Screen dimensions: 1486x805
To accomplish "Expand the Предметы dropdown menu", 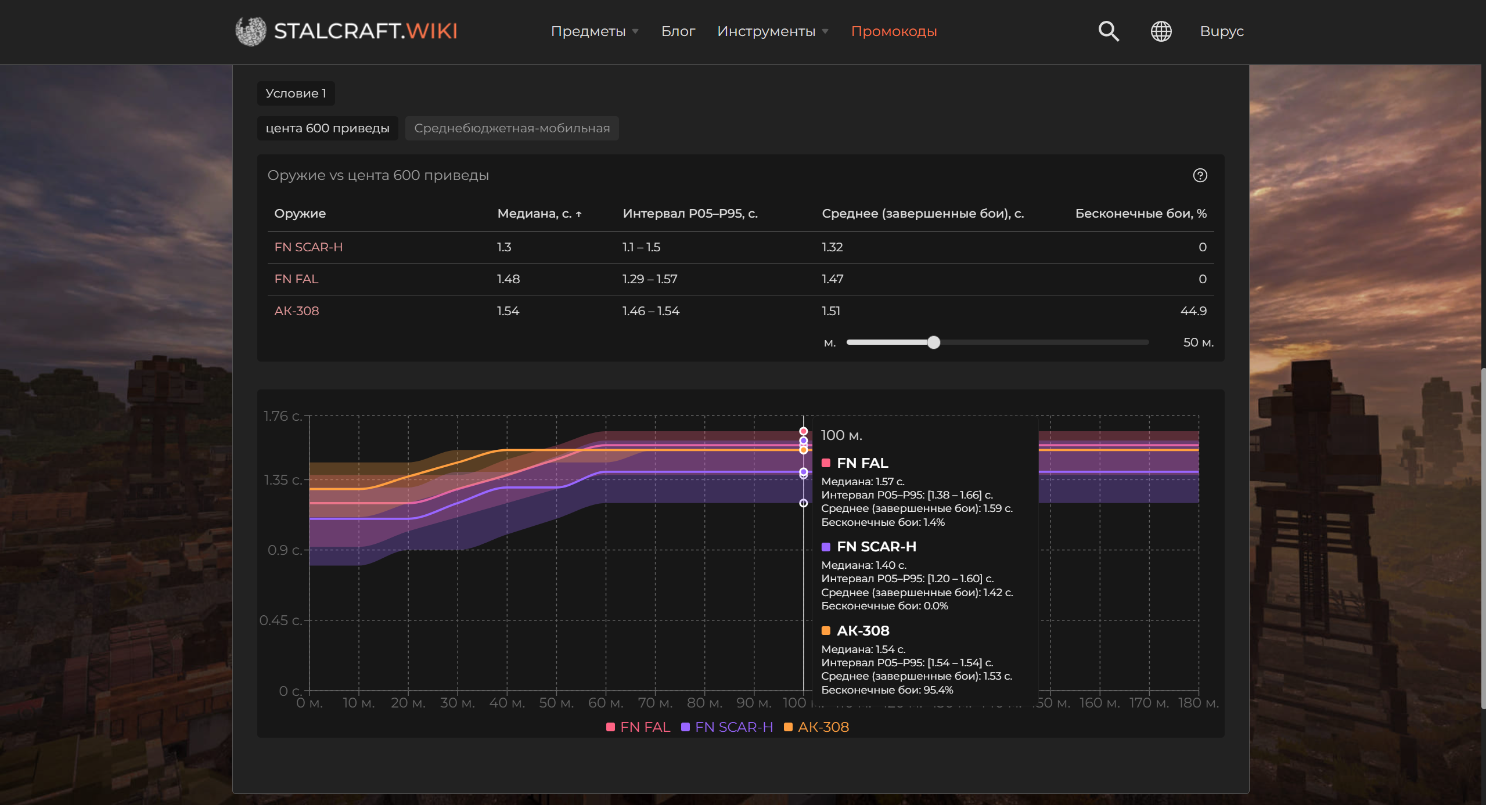I will click(595, 31).
